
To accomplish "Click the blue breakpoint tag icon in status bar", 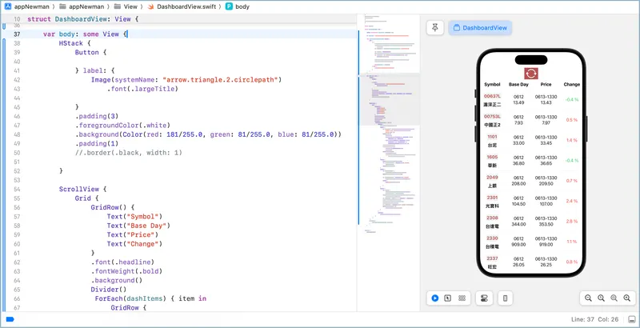I will coord(10,319).
